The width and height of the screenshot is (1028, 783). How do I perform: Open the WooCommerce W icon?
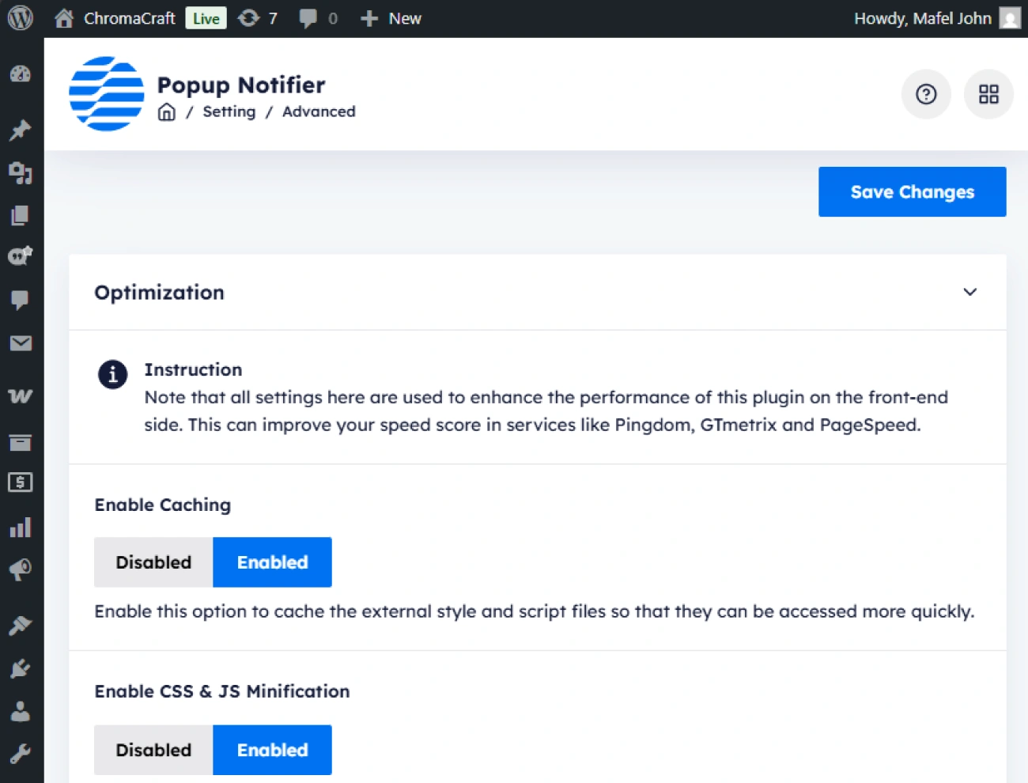21,395
